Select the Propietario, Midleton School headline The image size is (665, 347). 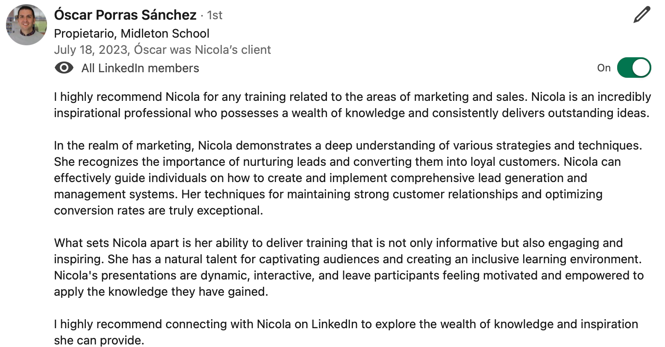coord(132,33)
